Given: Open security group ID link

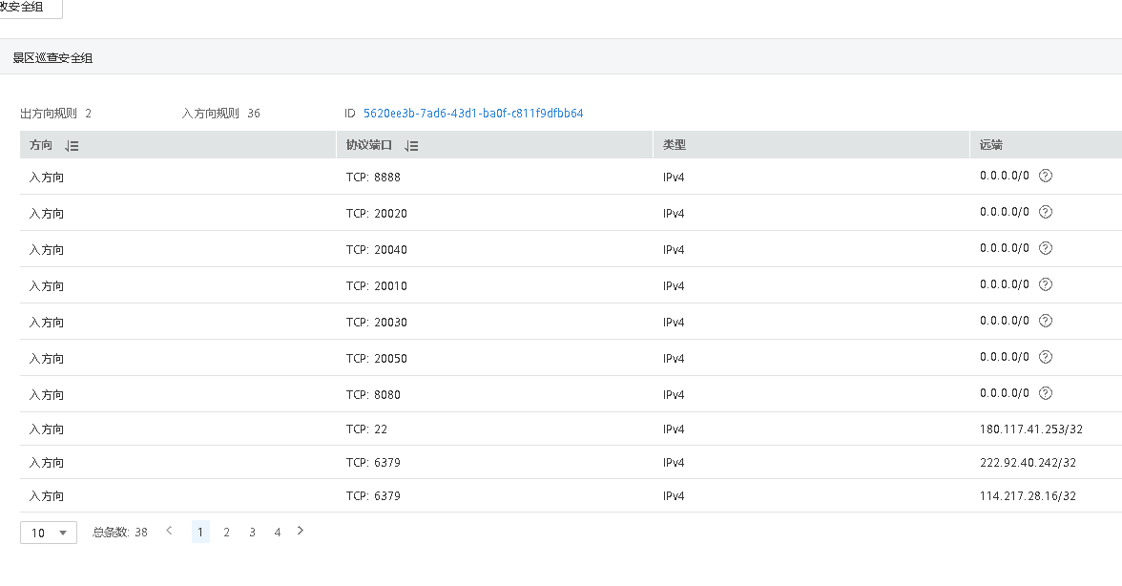Looking at the screenshot, I should click(473, 114).
